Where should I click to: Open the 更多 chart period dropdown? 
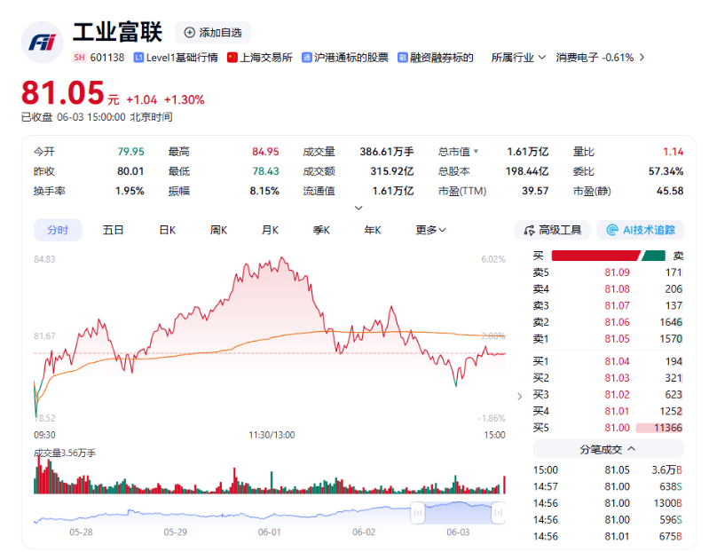(430, 230)
